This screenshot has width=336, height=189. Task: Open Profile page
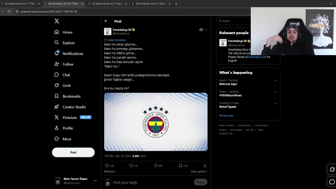tap(64, 128)
